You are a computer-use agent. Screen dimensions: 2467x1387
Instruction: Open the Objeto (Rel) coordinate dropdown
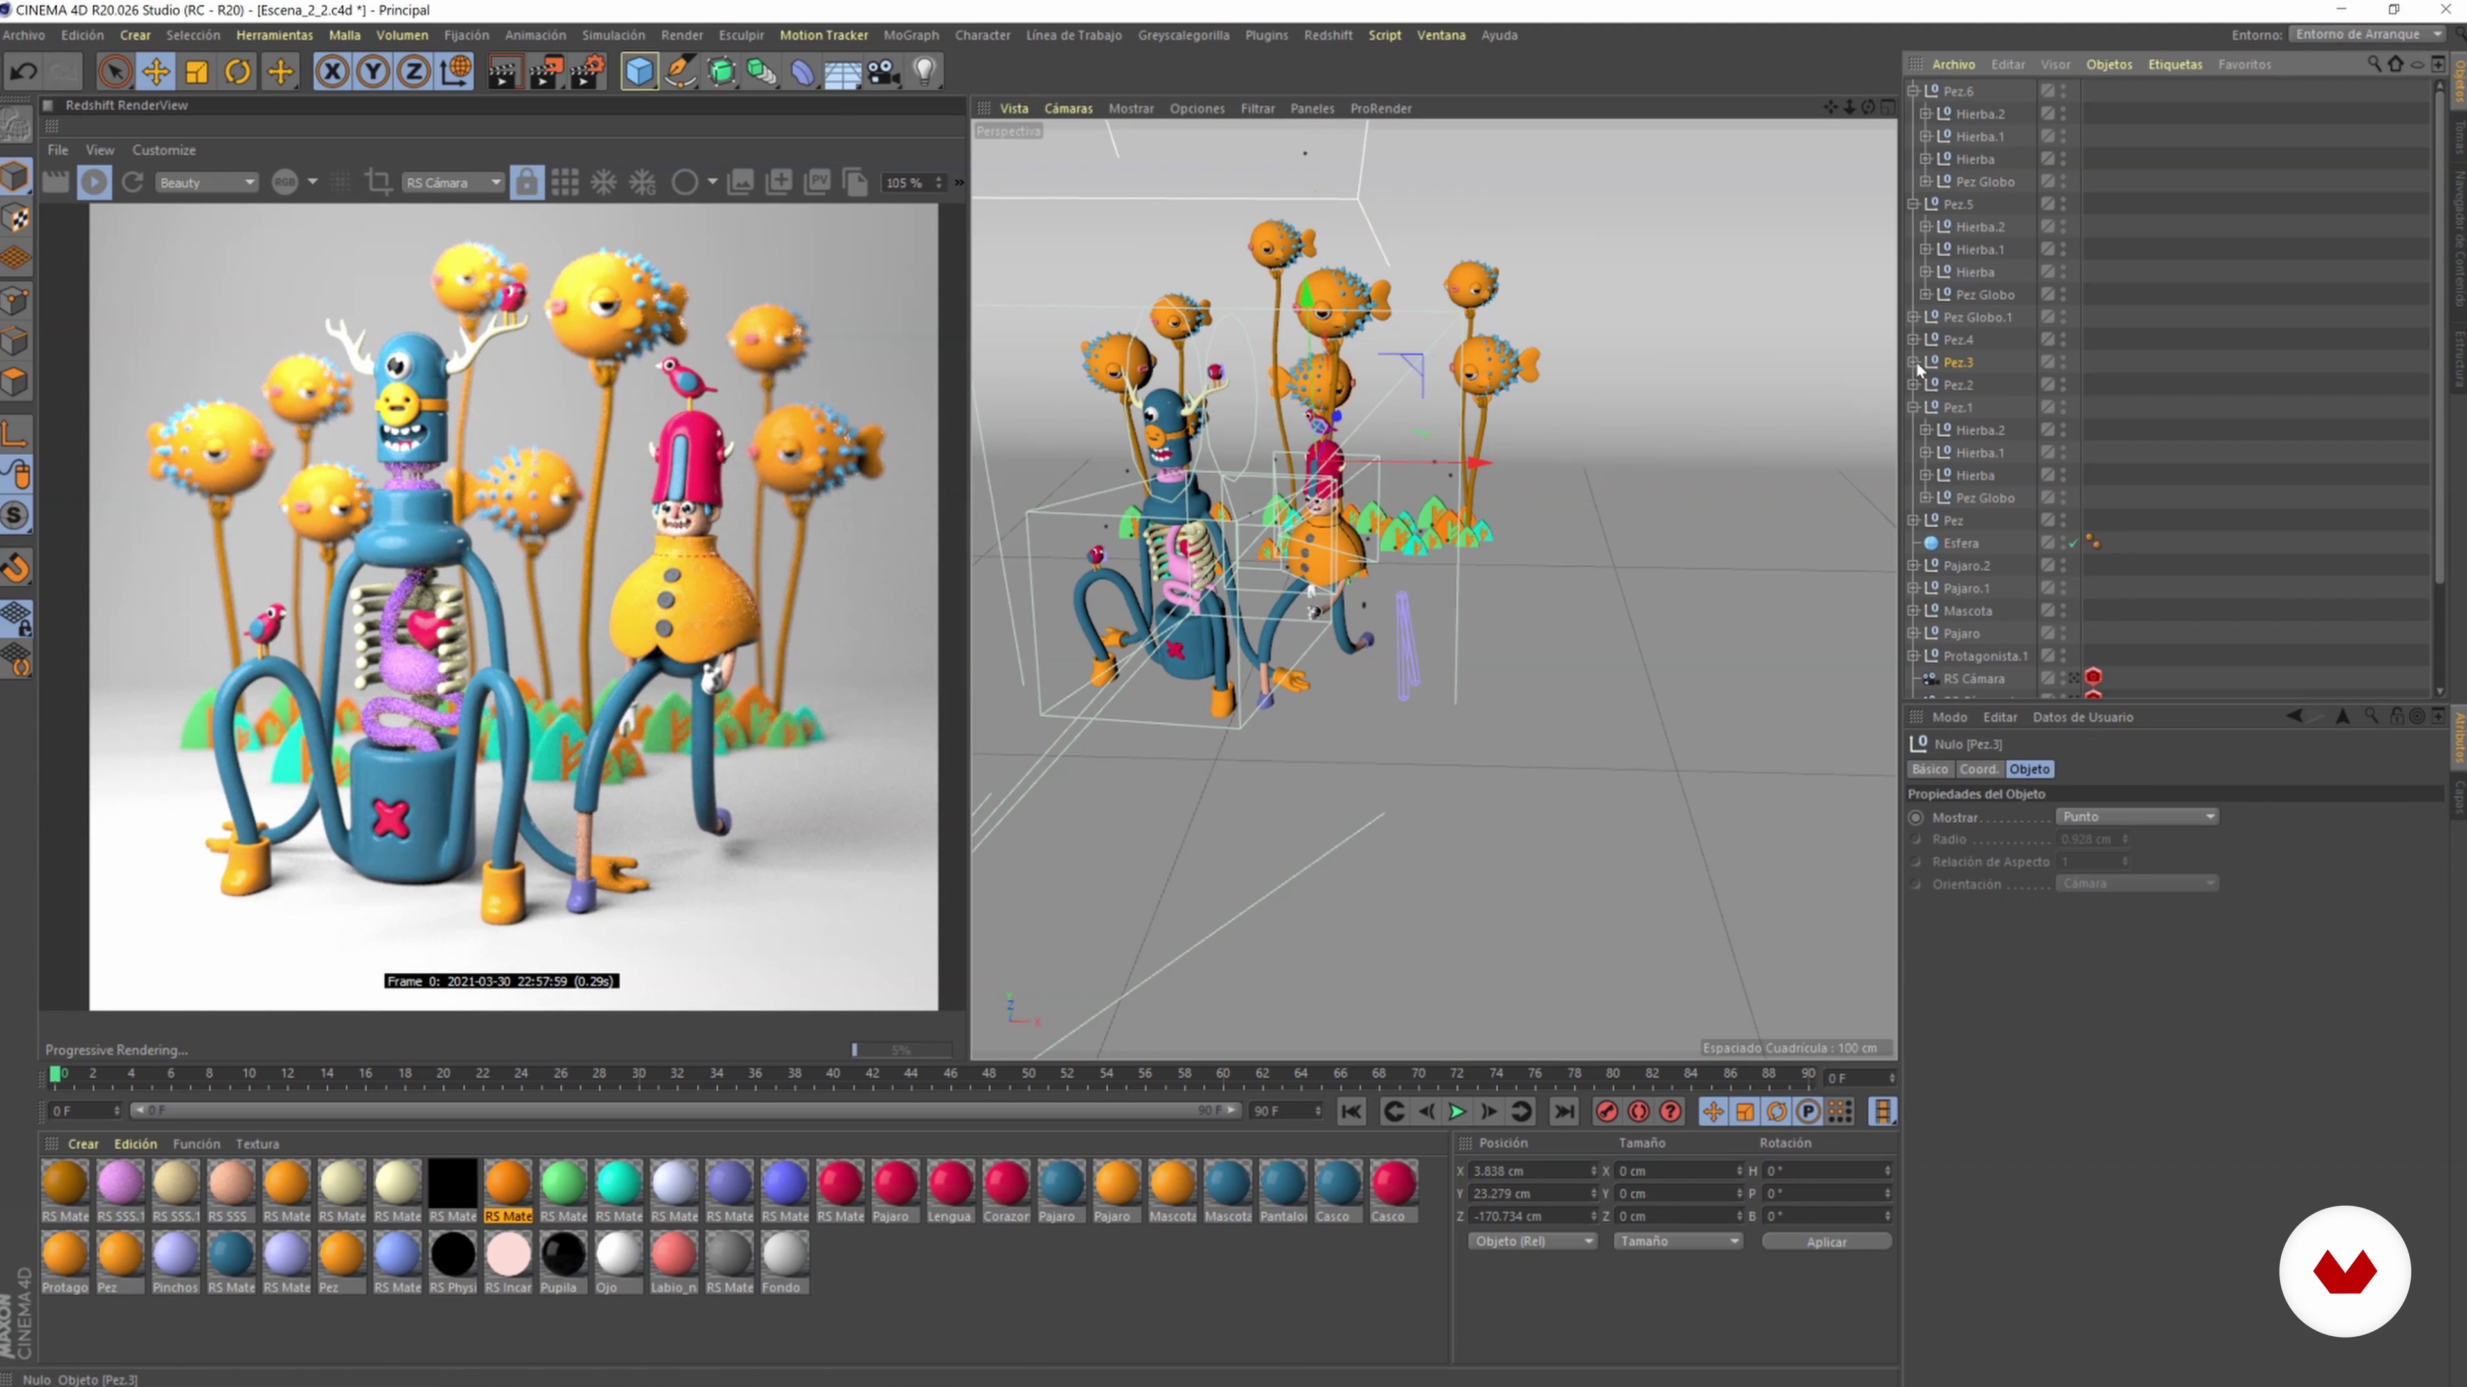coord(1532,1241)
